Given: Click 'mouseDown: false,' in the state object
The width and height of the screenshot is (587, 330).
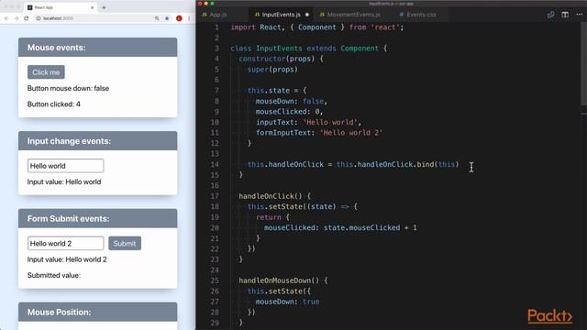Looking at the screenshot, I should coord(292,101).
